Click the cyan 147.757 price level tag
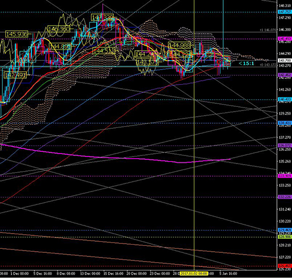This screenshot has height=278, width=292. coord(285,12)
